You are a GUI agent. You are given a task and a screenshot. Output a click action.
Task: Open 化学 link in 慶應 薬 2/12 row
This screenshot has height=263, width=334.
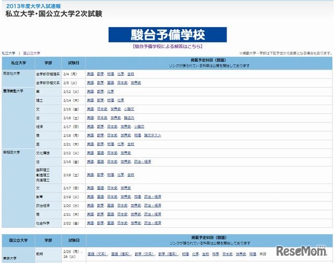111,92
